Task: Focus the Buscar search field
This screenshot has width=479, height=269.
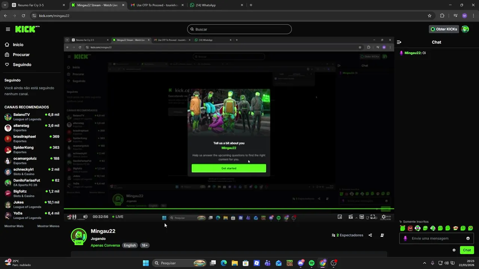Action: tap(239, 29)
